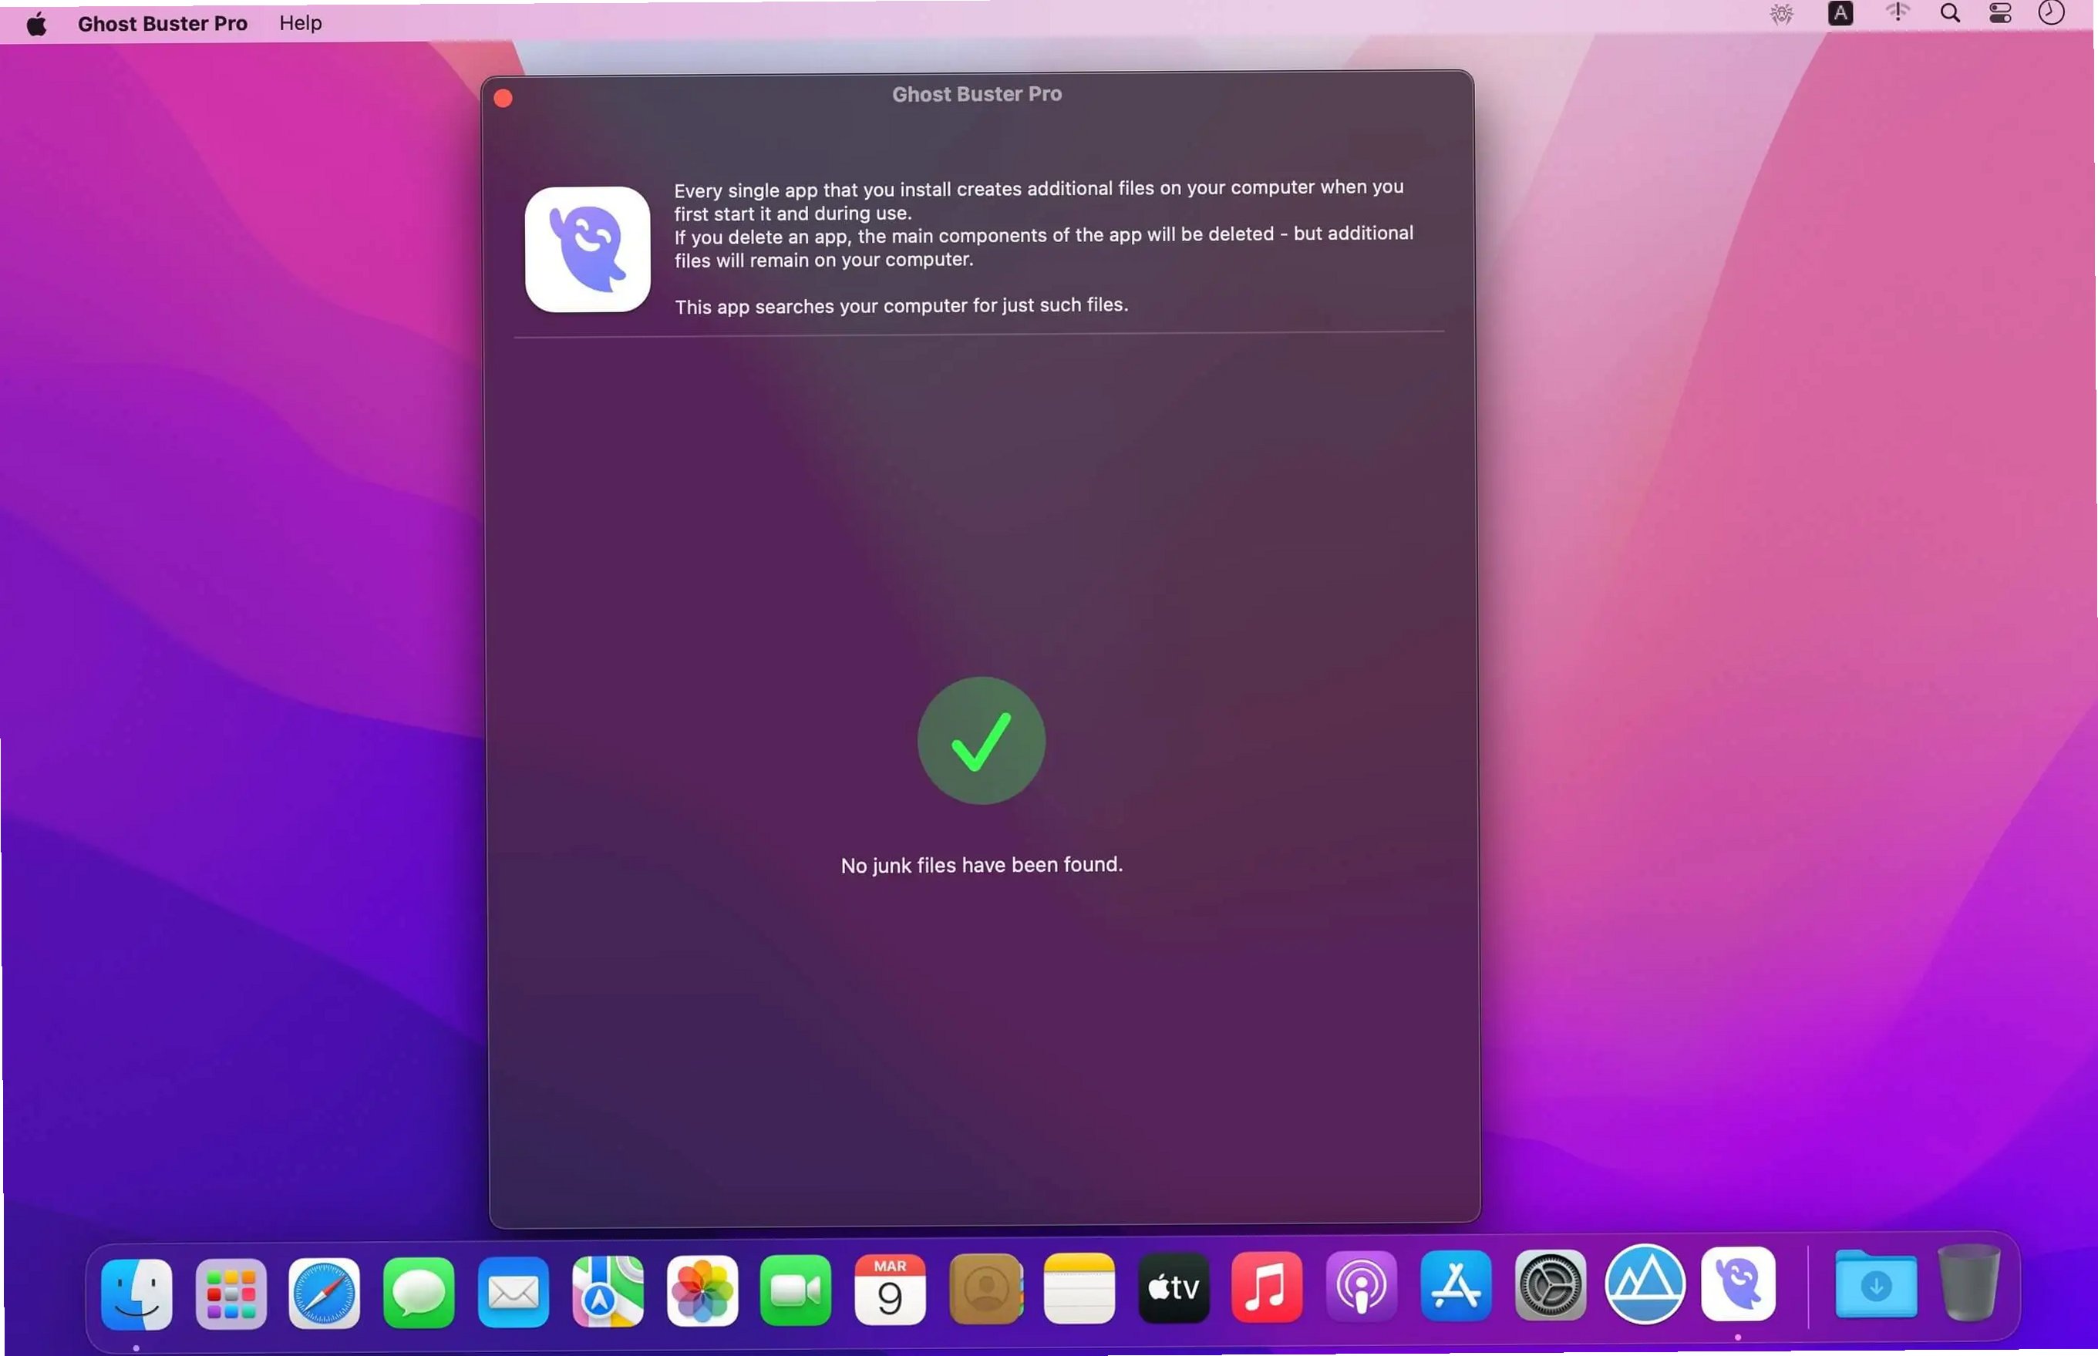2098x1356 pixels.
Task: Click Ghost Buster Pro in the Dock
Action: click(x=1738, y=1284)
